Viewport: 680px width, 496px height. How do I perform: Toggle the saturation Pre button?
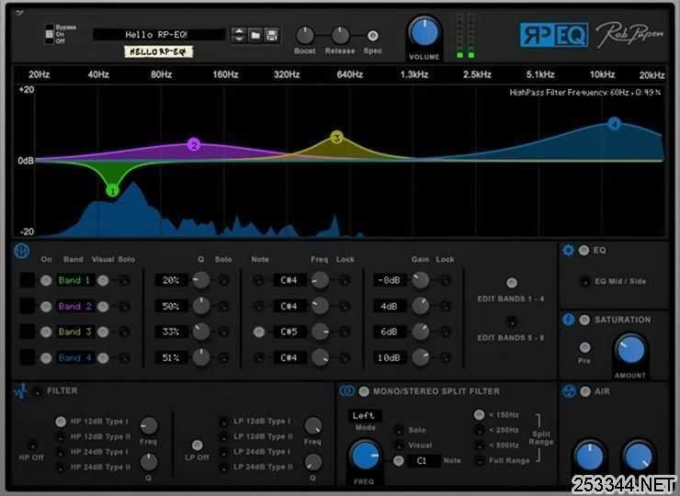(x=585, y=347)
